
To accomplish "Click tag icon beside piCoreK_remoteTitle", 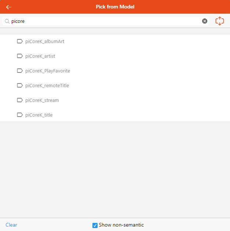I will pyautogui.click(x=20, y=85).
